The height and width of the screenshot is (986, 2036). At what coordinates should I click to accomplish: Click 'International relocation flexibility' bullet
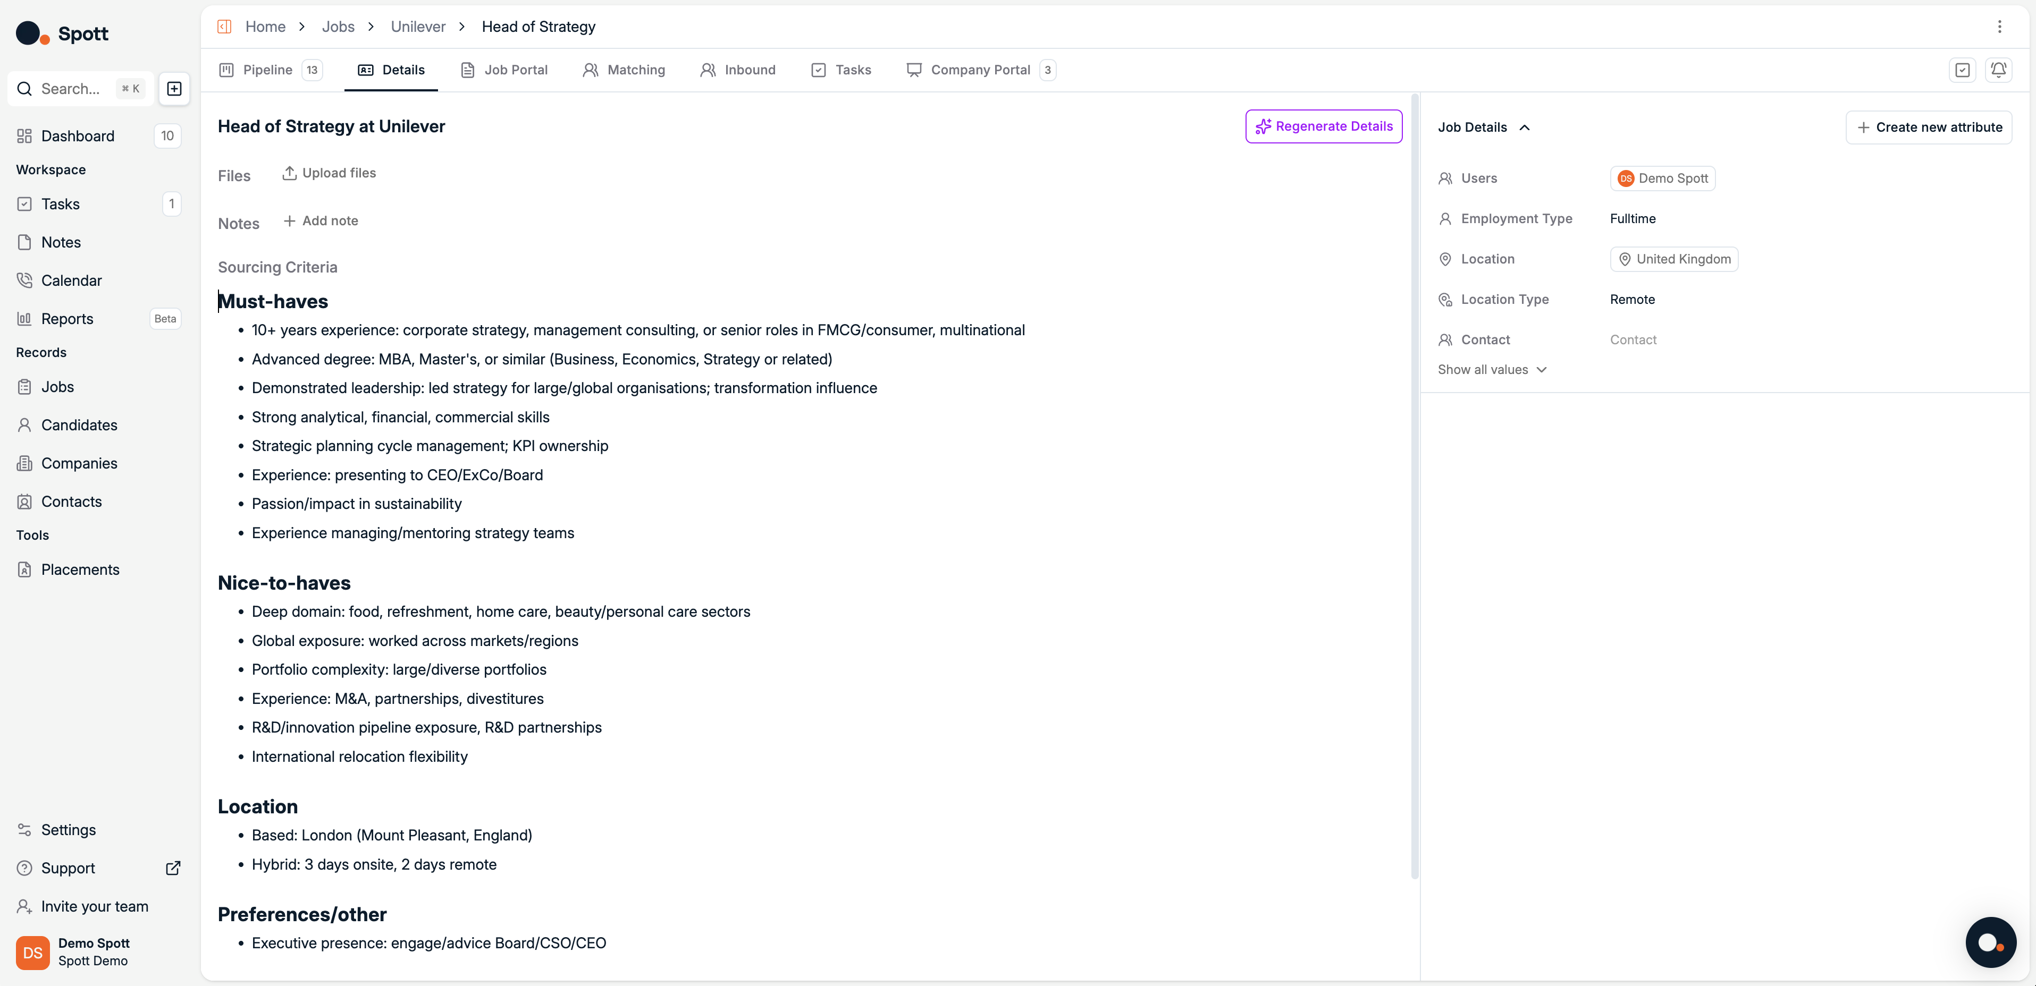click(x=359, y=757)
